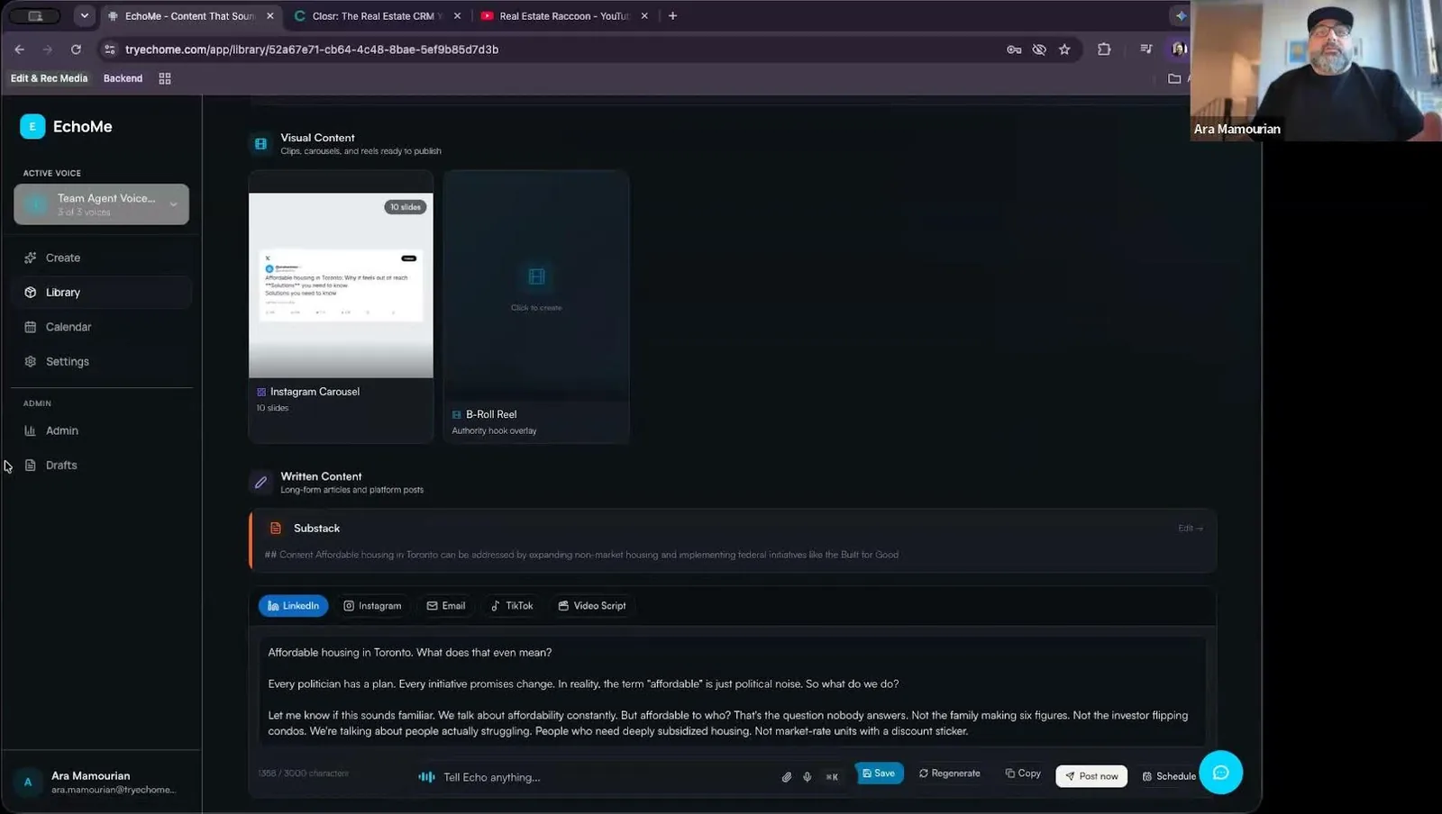Switch to the Email tab
The image size is (1442, 814).
pos(446,606)
